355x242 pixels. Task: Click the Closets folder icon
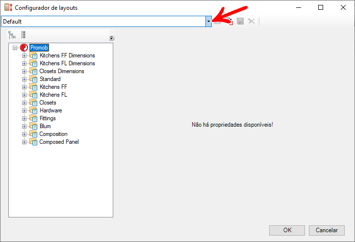point(33,103)
